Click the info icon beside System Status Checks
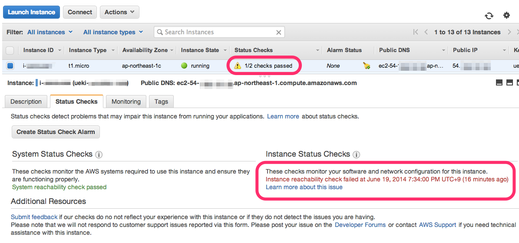Image resolution: width=519 pixels, height=243 pixels. pyautogui.click(x=99, y=154)
